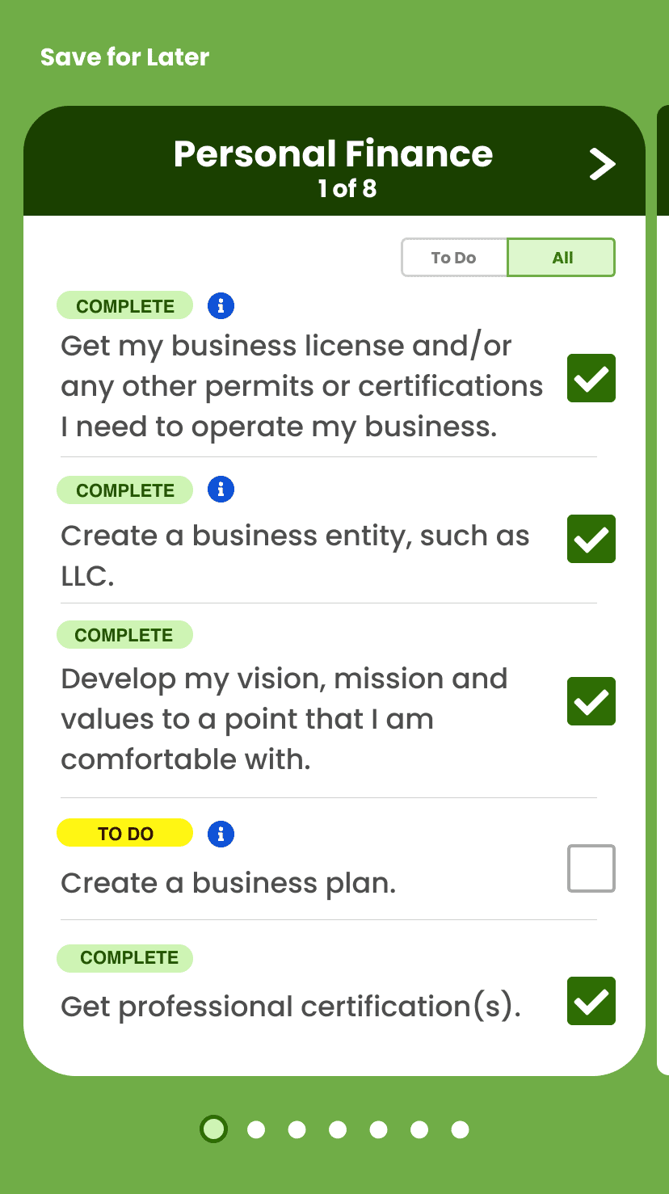Select the first active page indicator dot
Screen dimensions: 669x1194
[213, 1129]
